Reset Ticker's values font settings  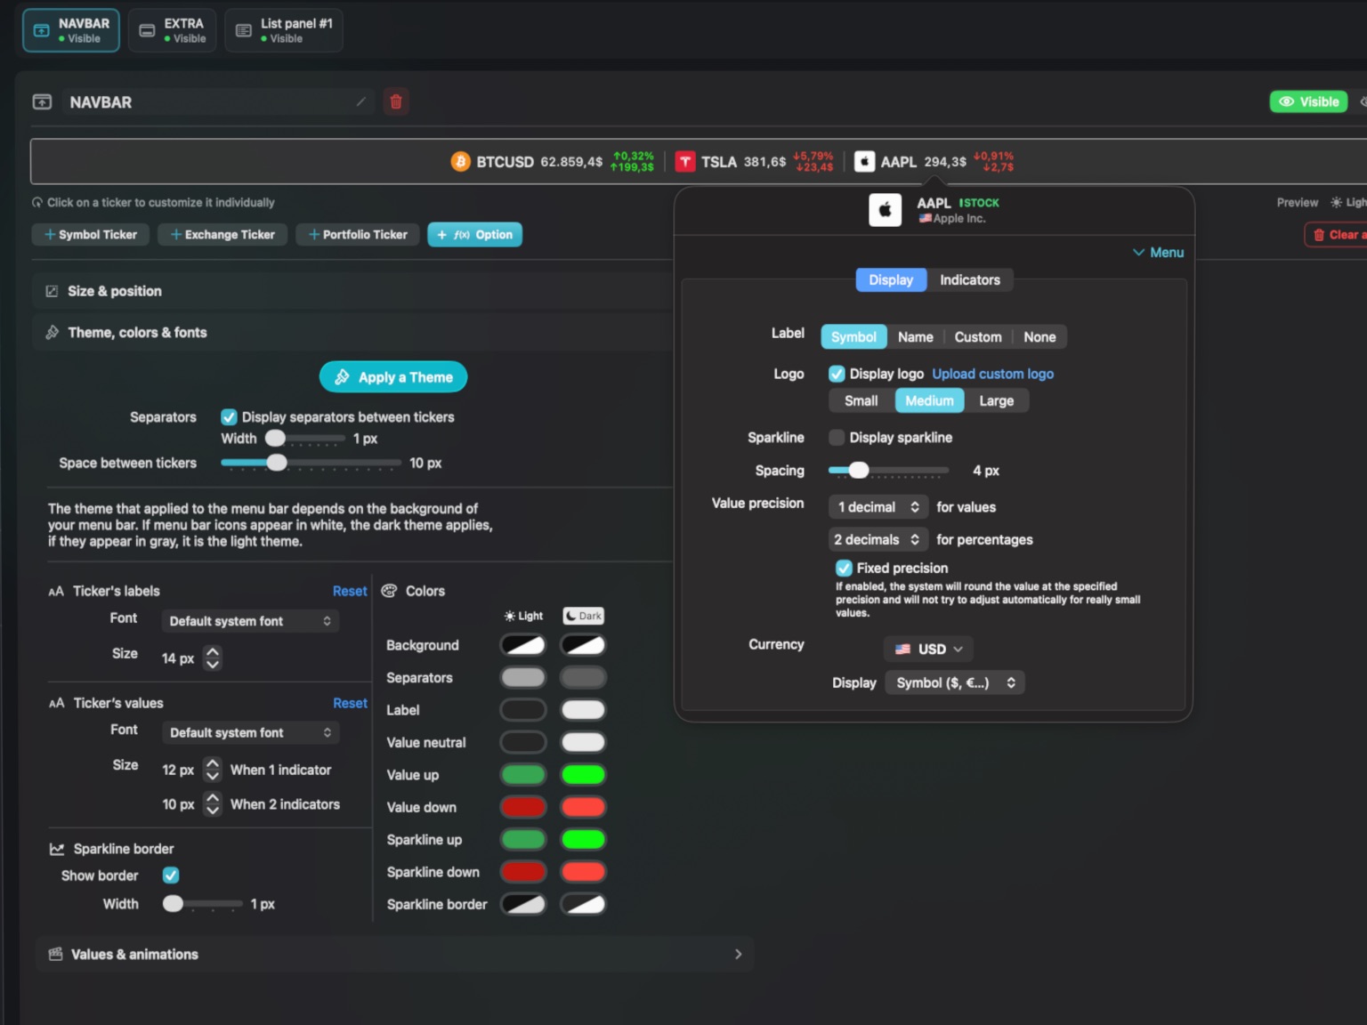click(x=350, y=703)
